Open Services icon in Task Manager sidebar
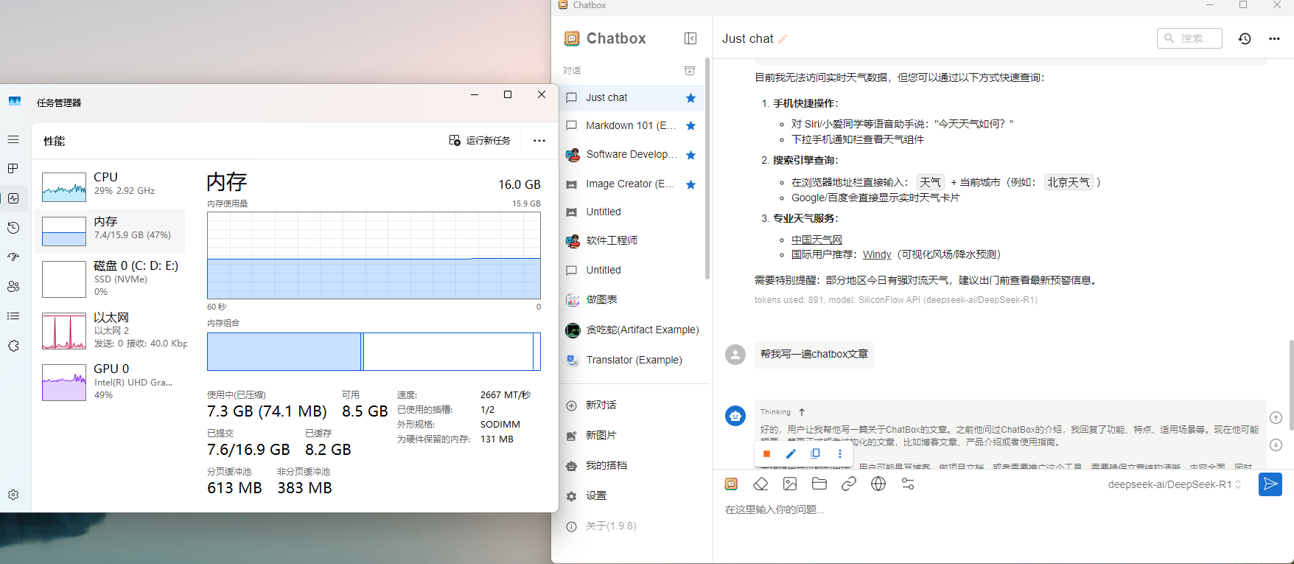 coord(13,346)
